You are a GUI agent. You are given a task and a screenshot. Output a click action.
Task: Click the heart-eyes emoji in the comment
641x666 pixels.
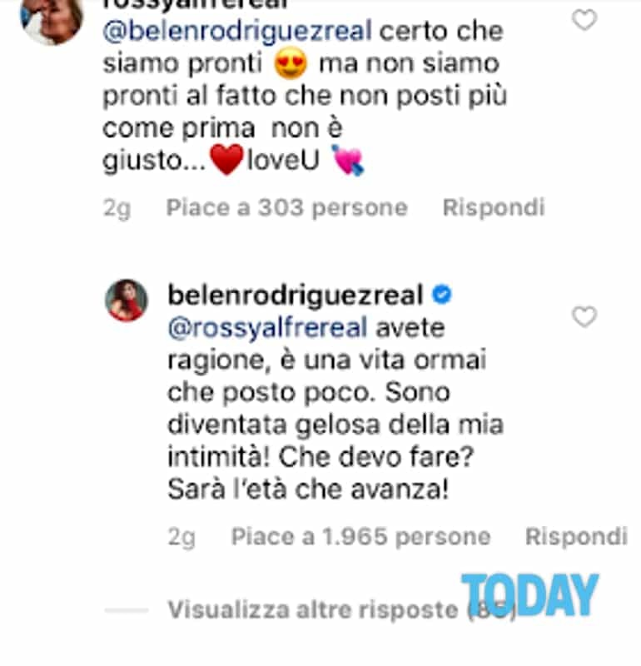pos(291,63)
